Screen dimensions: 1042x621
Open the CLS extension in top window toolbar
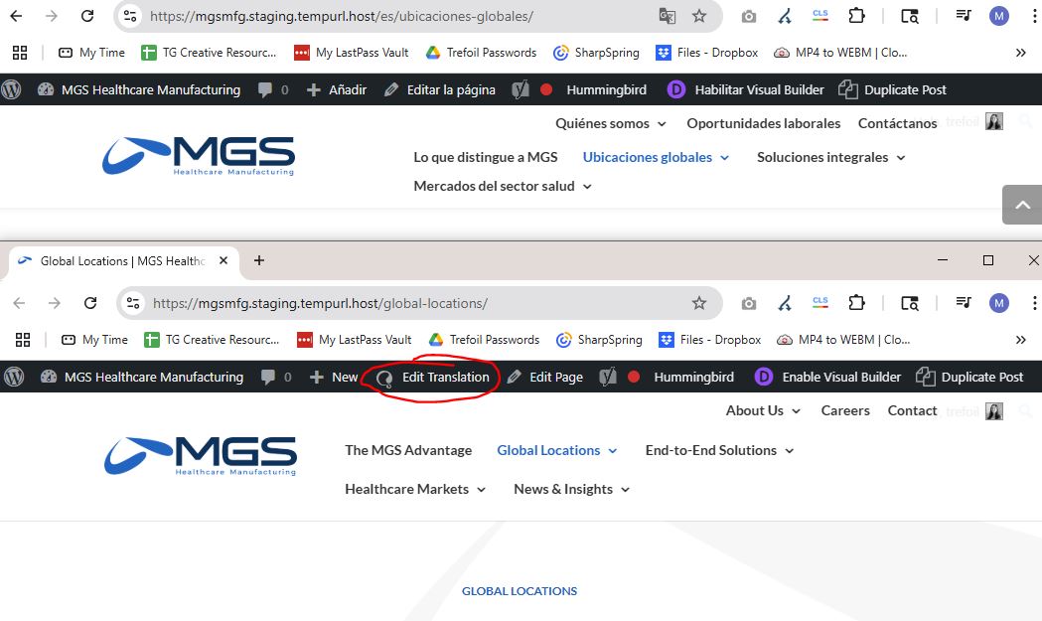(x=820, y=16)
